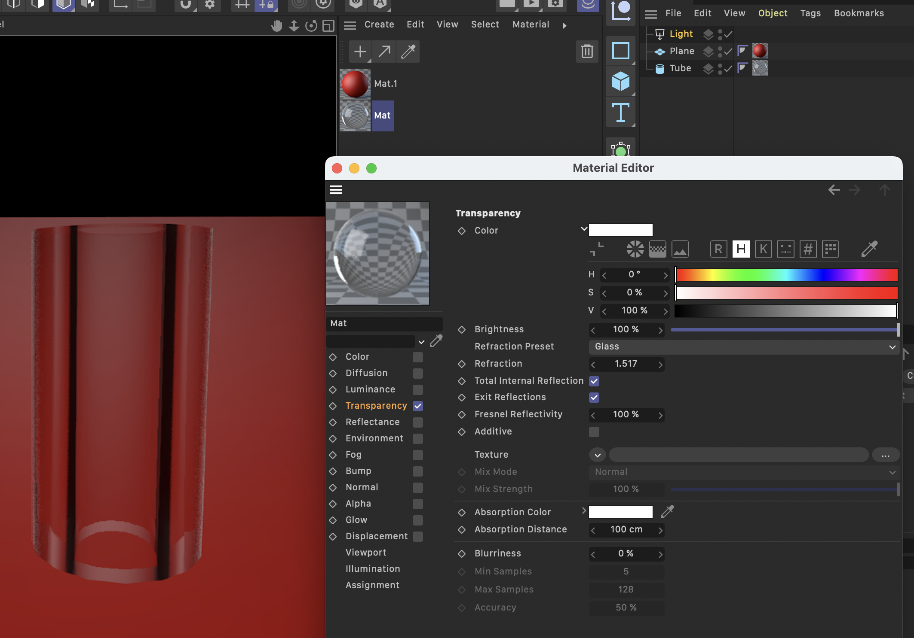
Task: Expand the Absorption Color disclosure arrow
Action: click(x=584, y=510)
